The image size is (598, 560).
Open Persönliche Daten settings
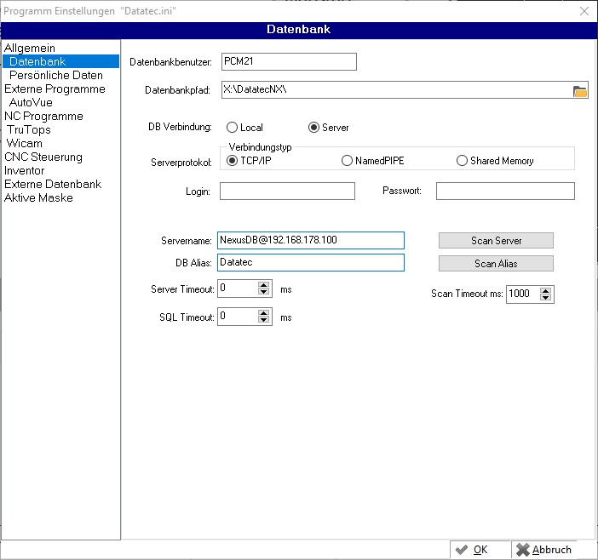tap(56, 75)
